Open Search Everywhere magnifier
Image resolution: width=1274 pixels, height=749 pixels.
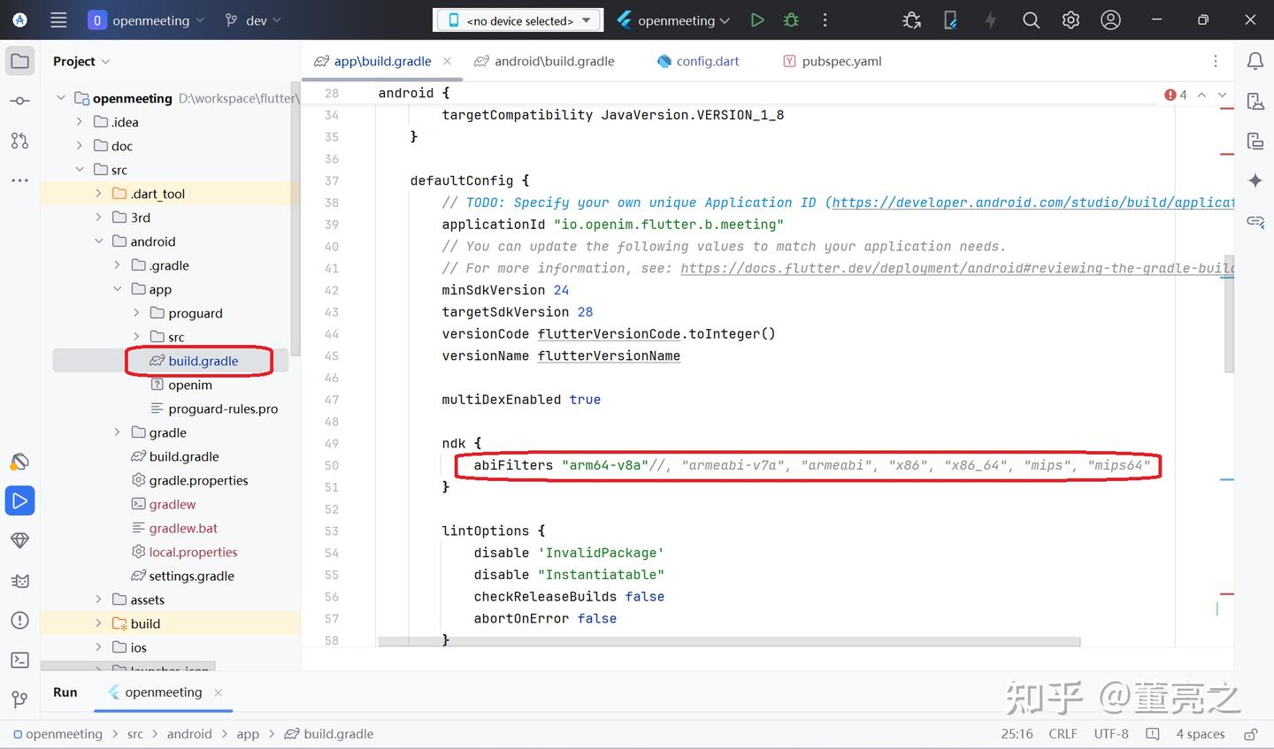tap(1031, 19)
